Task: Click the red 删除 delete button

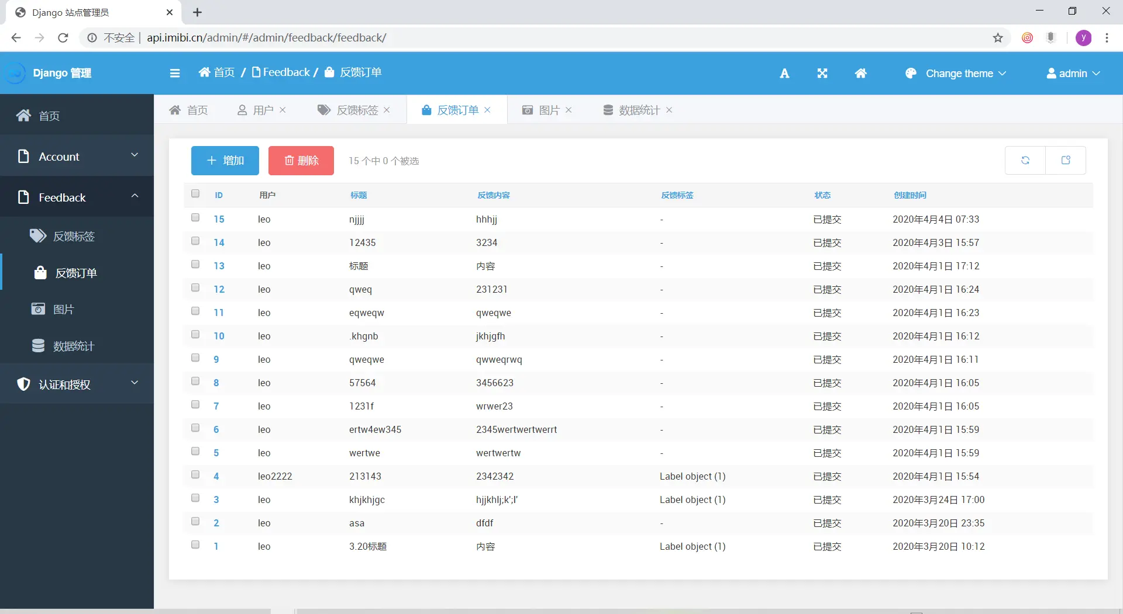Action: 301,161
